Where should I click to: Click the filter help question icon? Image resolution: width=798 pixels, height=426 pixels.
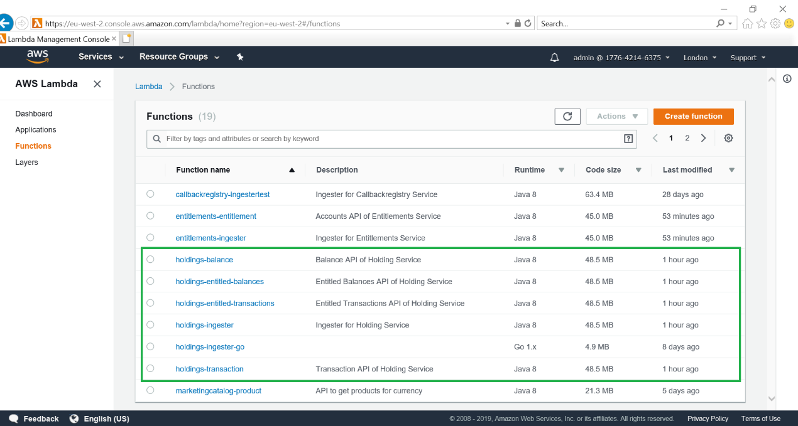pos(628,139)
